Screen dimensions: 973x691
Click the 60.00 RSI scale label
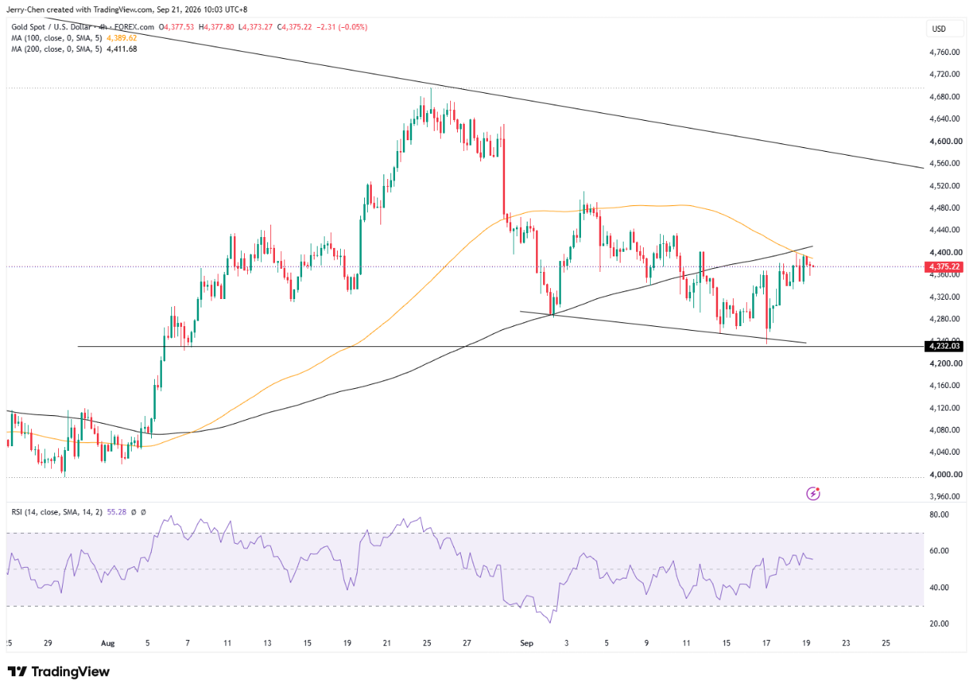click(x=938, y=551)
